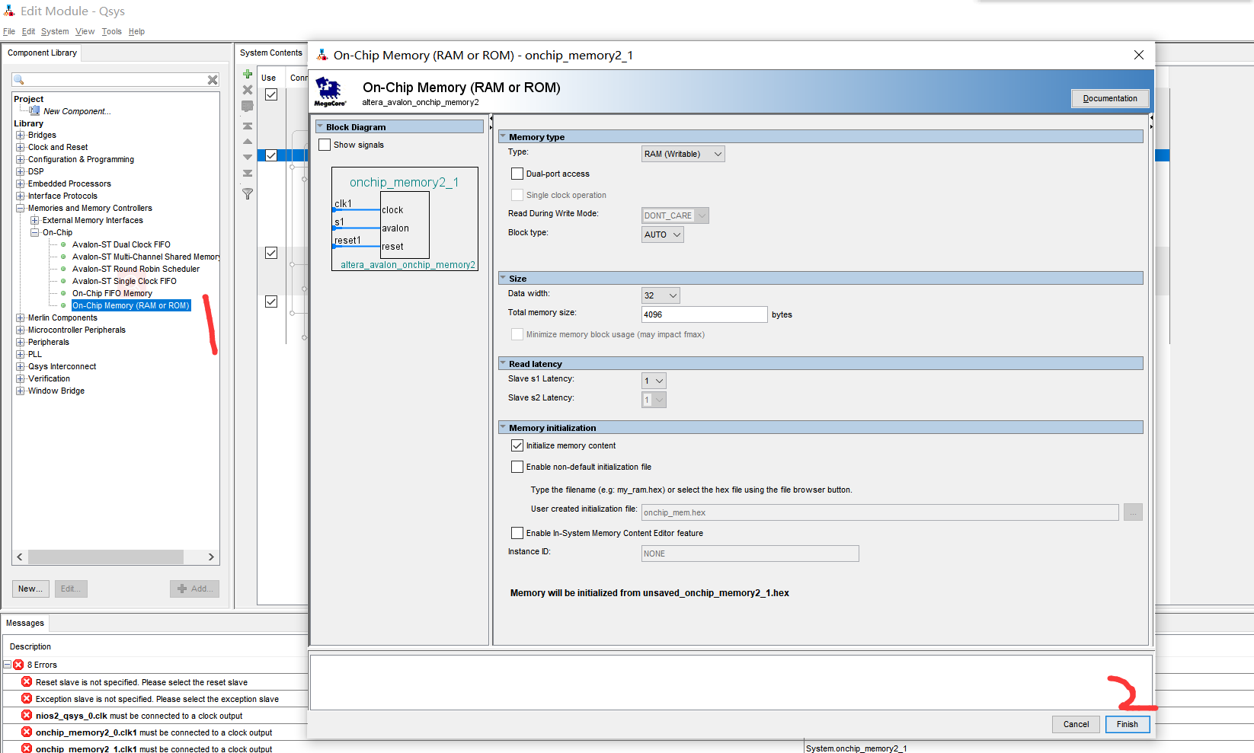Click the green dot beside Avalon-ST Dual Clock FIFO
This screenshot has height=753, width=1254.
click(x=63, y=244)
